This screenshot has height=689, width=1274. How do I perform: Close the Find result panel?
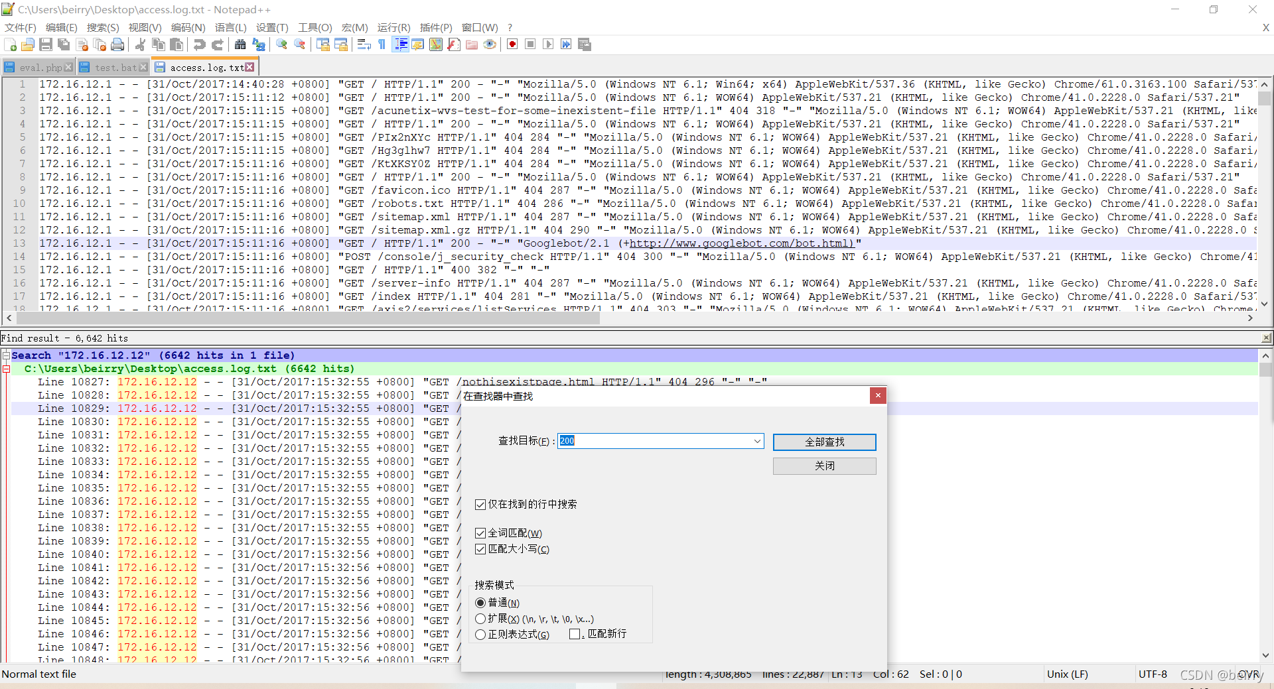pos(1266,338)
